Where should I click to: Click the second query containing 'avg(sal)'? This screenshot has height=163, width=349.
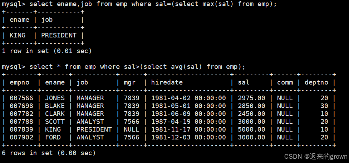123,67
